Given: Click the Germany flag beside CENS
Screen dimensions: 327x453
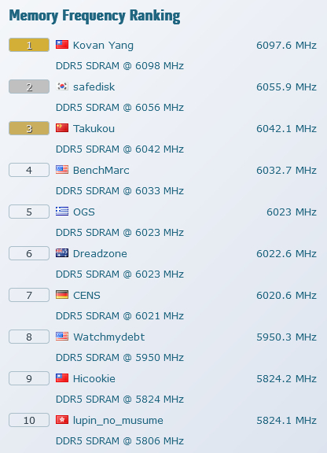Looking at the screenshot, I should [x=62, y=294].
